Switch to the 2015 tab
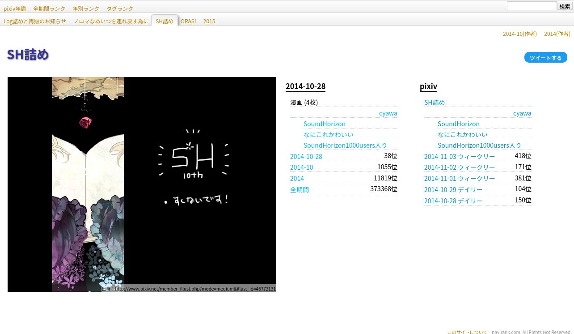This screenshot has height=334, width=574. click(x=209, y=21)
